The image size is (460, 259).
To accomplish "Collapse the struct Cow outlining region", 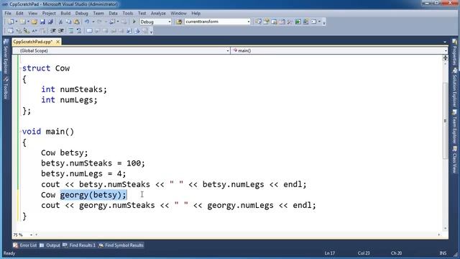I will click(x=21, y=68).
